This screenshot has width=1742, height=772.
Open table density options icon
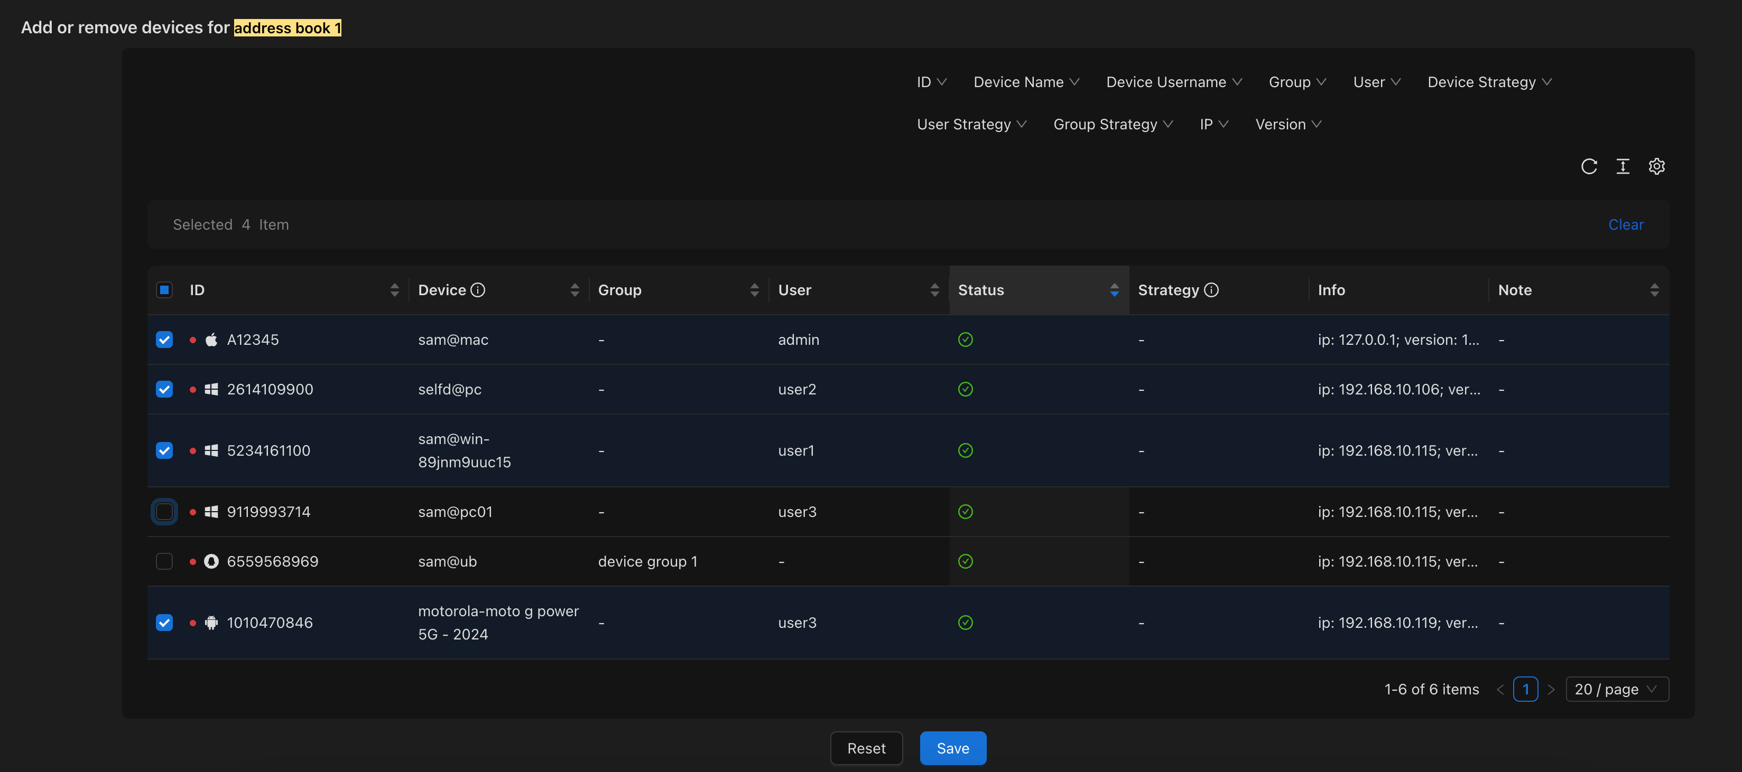click(x=1623, y=166)
